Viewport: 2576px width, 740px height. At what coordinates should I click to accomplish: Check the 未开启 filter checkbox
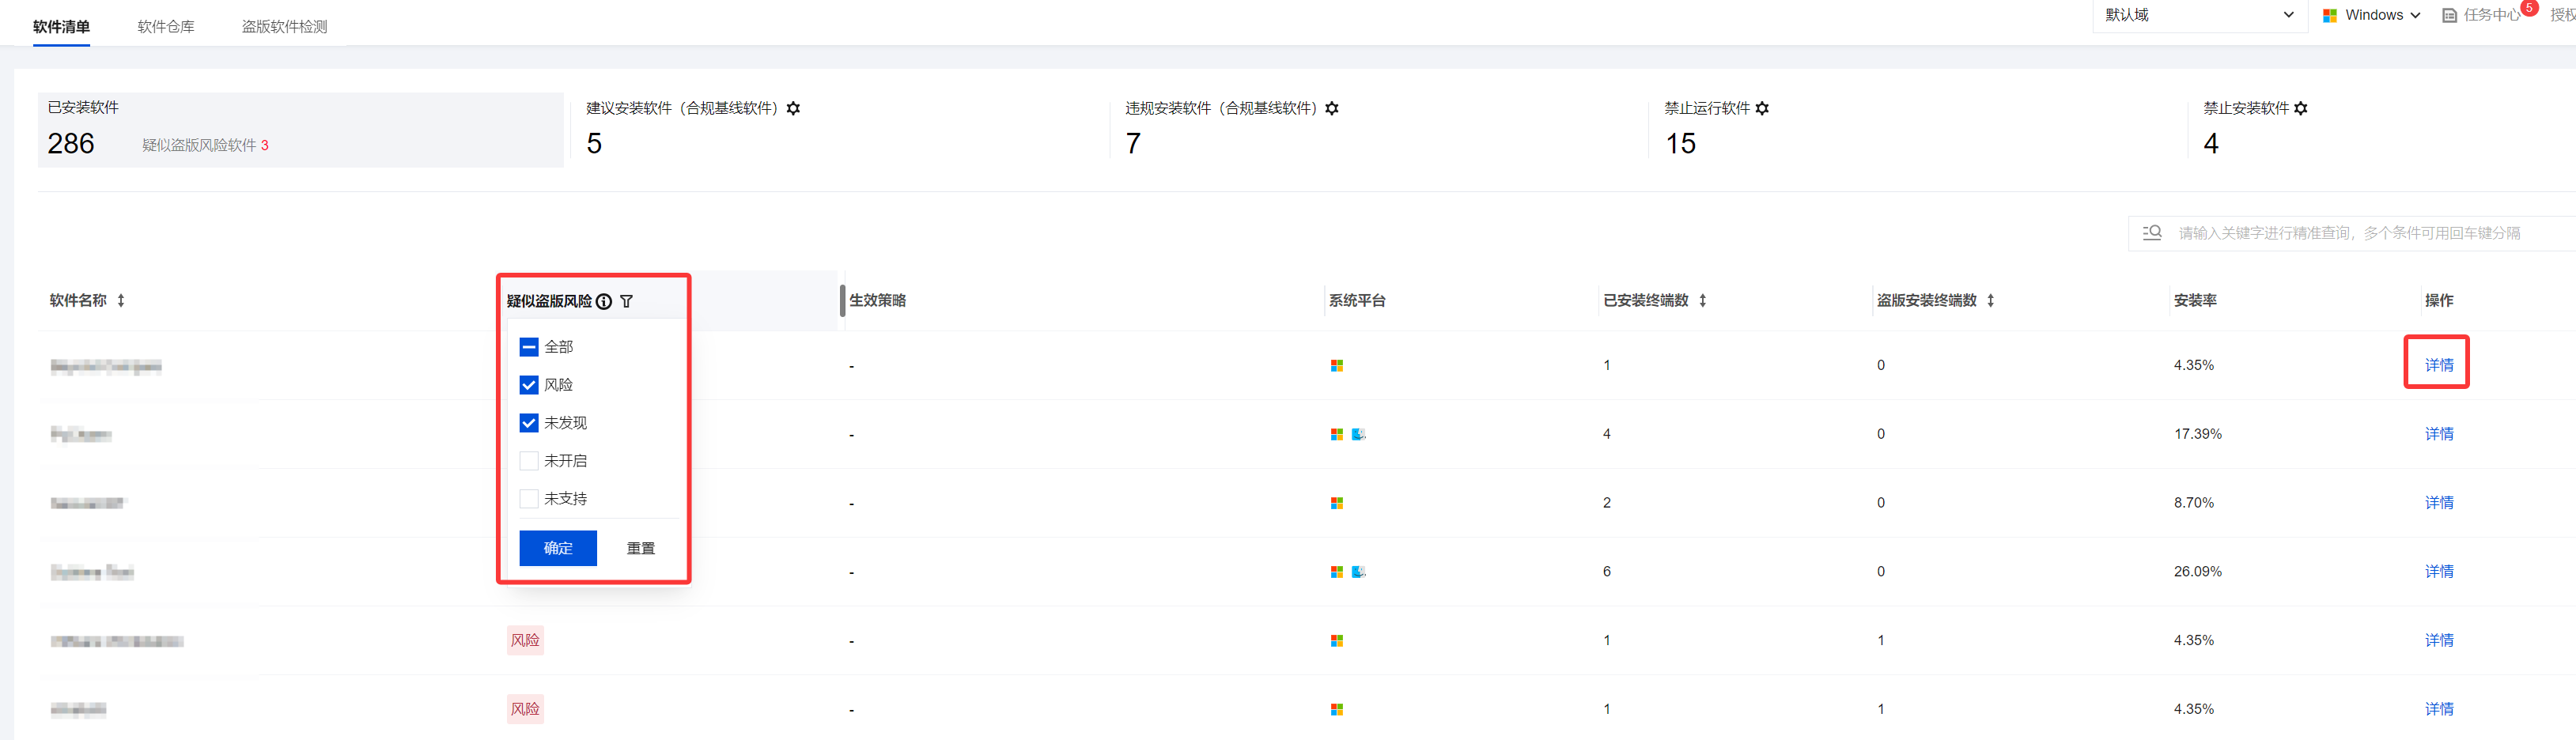[x=529, y=461]
